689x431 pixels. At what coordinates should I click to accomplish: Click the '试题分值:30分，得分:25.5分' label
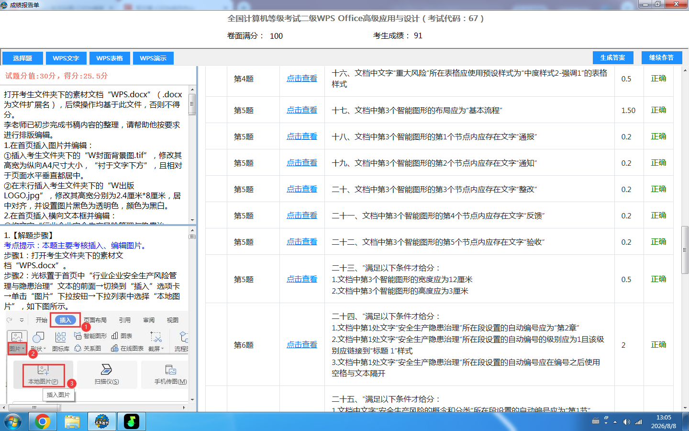tap(56, 76)
